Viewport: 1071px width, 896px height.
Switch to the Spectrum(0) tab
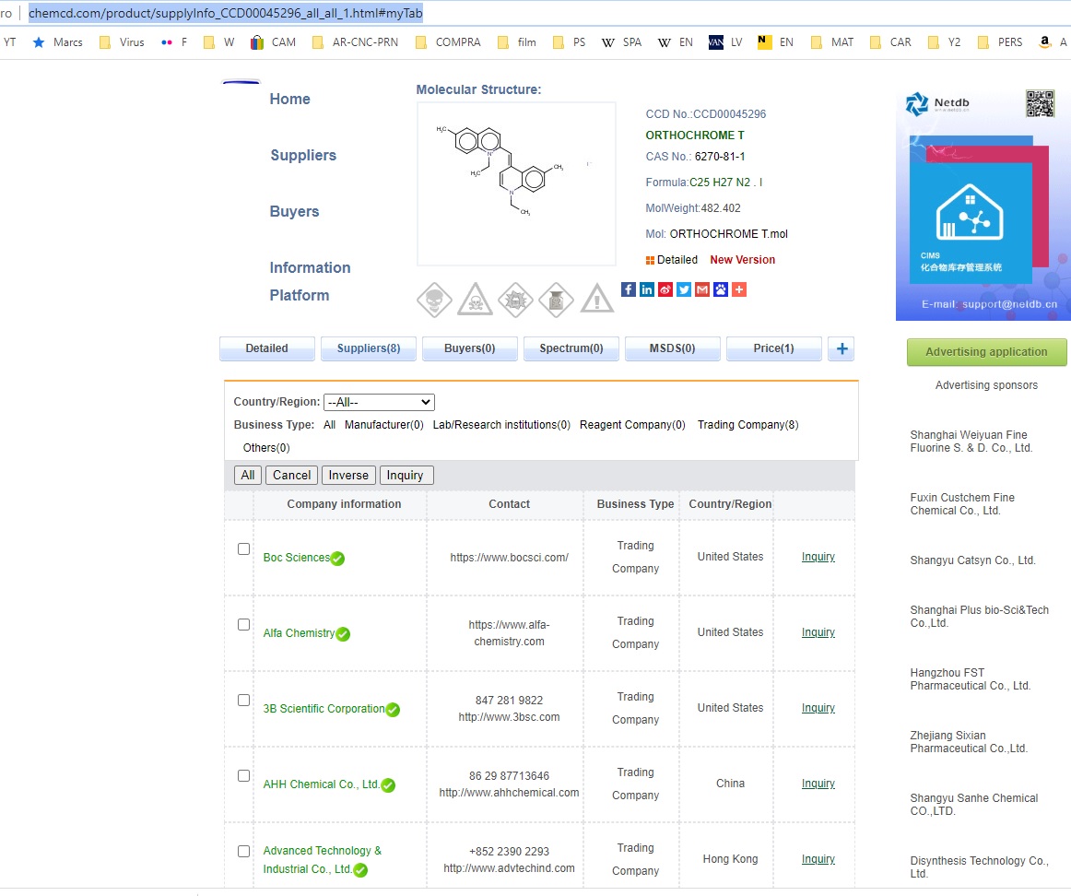click(x=571, y=348)
